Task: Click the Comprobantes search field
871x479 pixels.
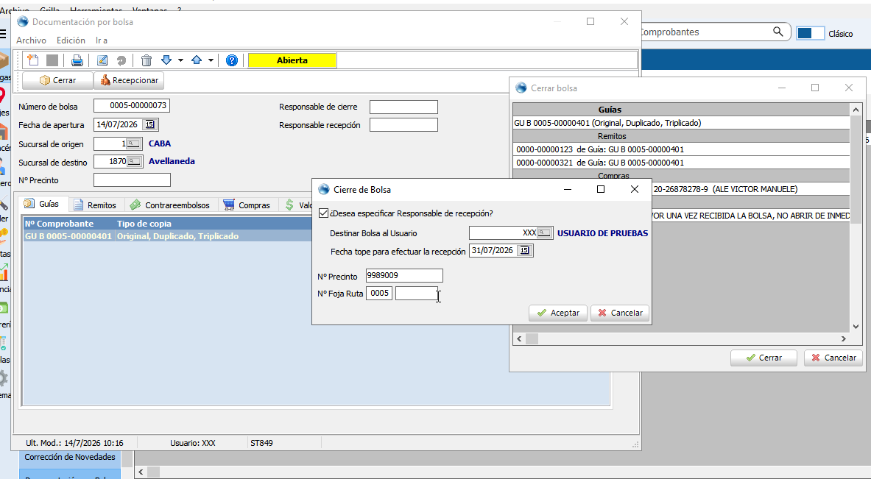Action: point(705,32)
